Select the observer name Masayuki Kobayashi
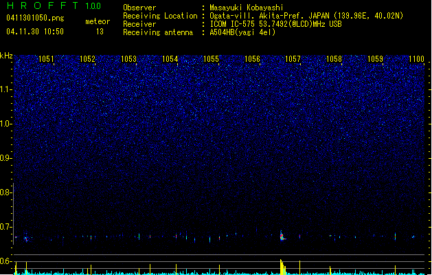Screen dimensions: 432x275 tap(247, 8)
